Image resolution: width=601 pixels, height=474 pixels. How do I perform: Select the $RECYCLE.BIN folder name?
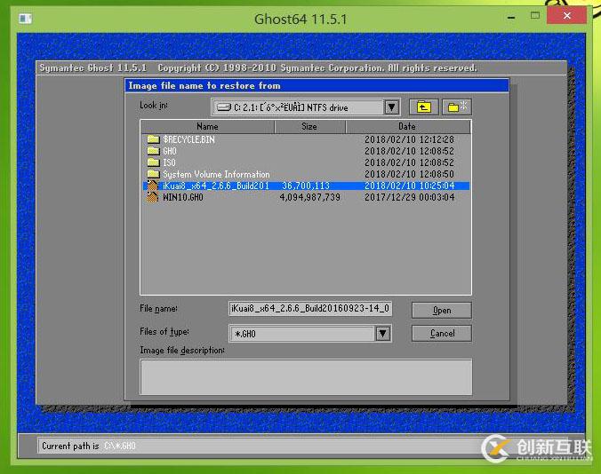click(189, 139)
